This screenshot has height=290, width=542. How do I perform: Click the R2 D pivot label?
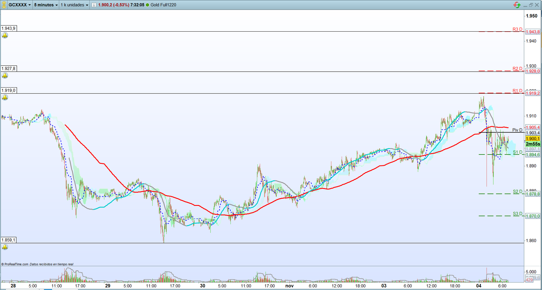coord(517,69)
